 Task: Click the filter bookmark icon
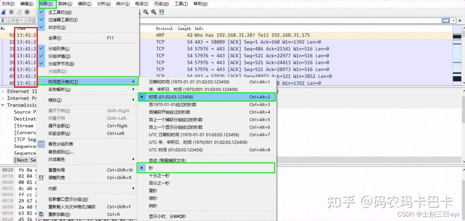click(x=3, y=20)
